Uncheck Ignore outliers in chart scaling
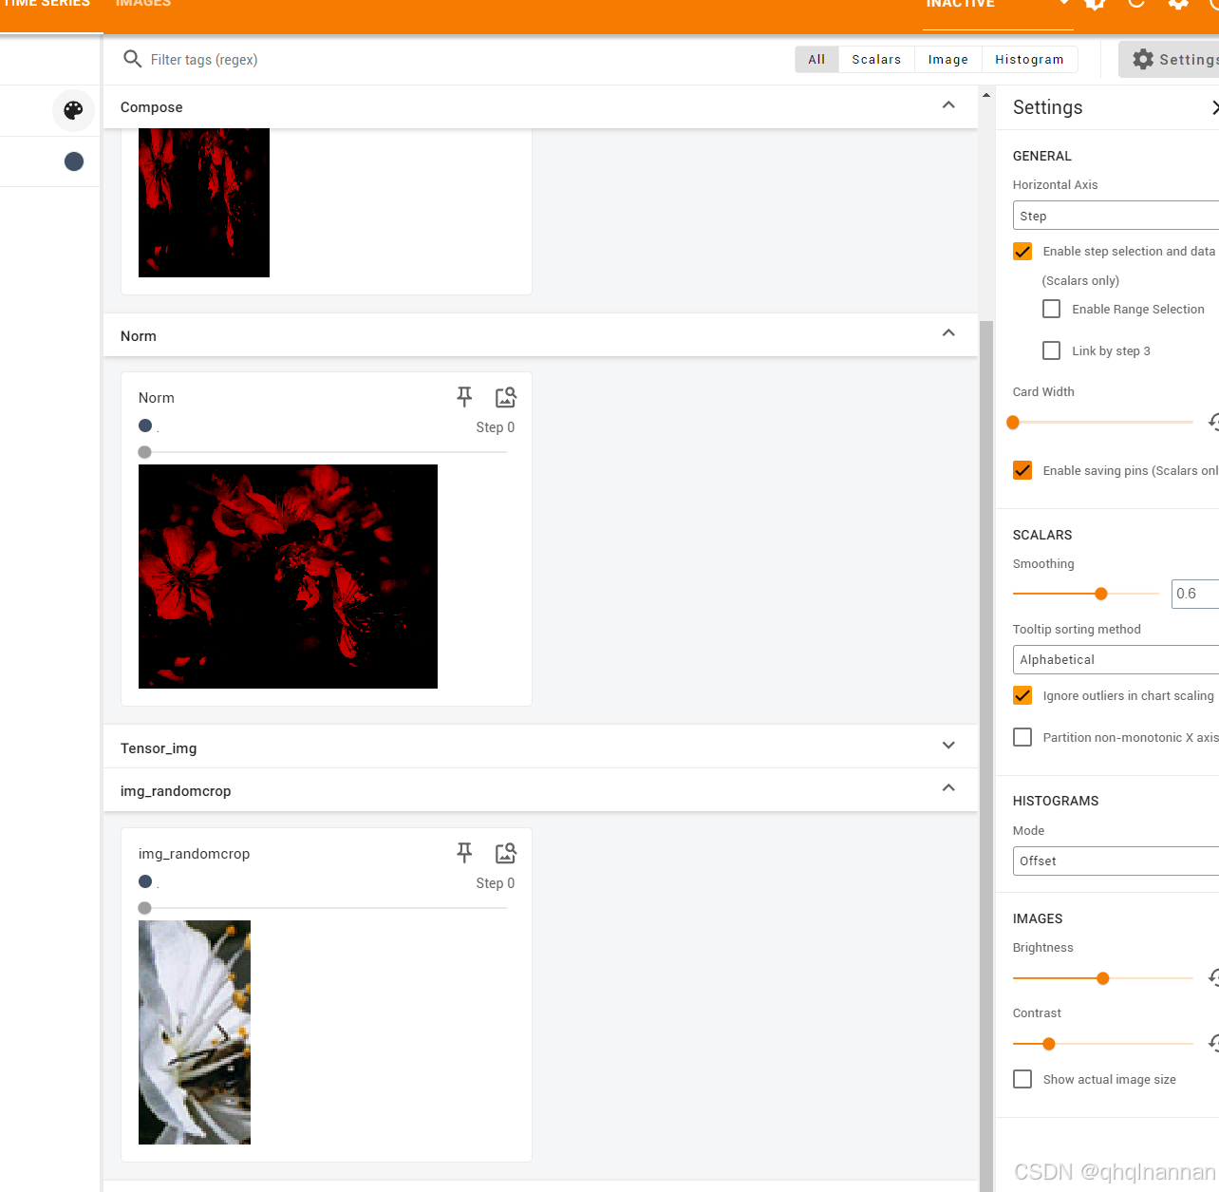Image resolution: width=1219 pixels, height=1192 pixels. (x=1022, y=695)
